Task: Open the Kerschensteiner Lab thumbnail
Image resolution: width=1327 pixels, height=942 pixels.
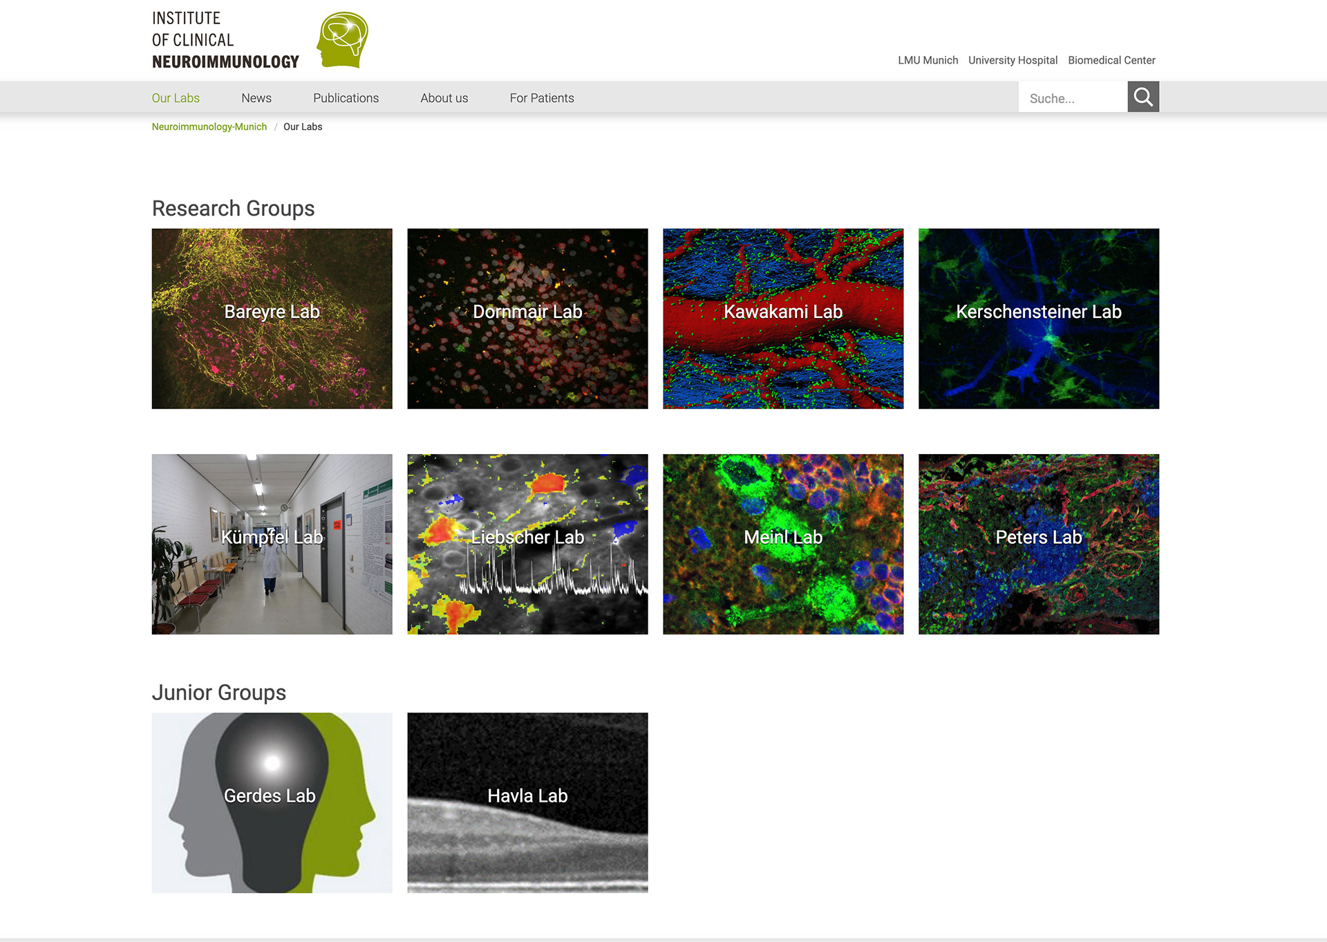Action: coord(1039,319)
